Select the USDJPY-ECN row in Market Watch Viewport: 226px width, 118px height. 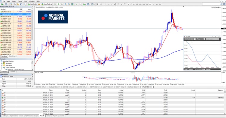click(x=16, y=30)
